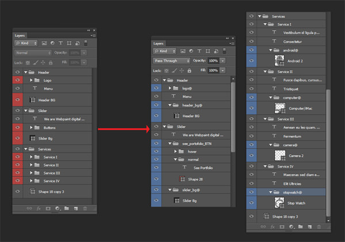Click the Layers tab in the left panel
This screenshot has width=345, height=242.
point(20,35)
